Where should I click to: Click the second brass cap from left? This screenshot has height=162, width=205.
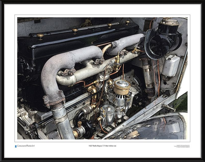(75, 30)
